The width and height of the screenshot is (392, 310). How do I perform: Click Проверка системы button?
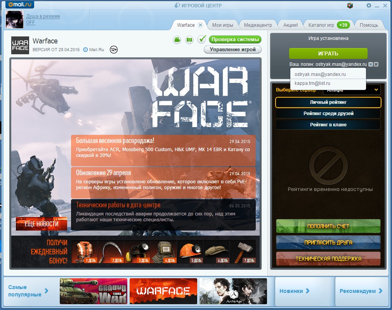click(235, 39)
